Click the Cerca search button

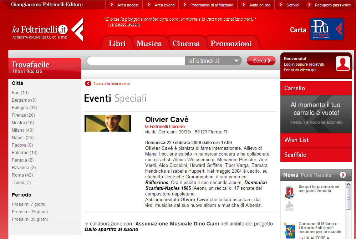point(261,61)
